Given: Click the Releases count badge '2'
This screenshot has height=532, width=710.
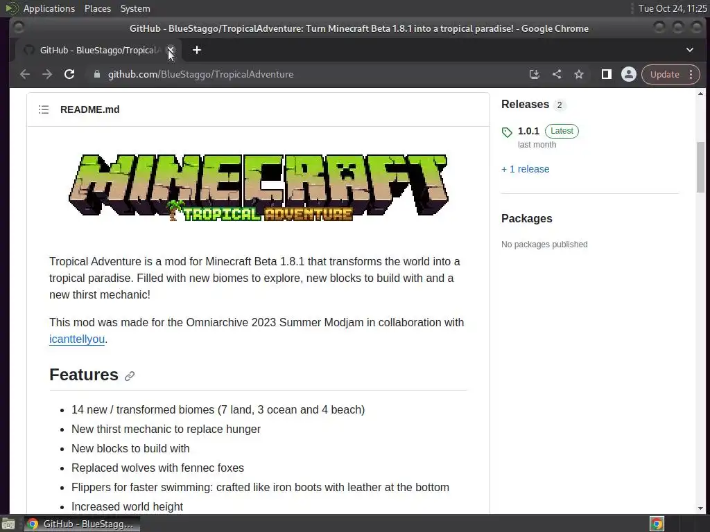Looking at the screenshot, I should pyautogui.click(x=560, y=105).
